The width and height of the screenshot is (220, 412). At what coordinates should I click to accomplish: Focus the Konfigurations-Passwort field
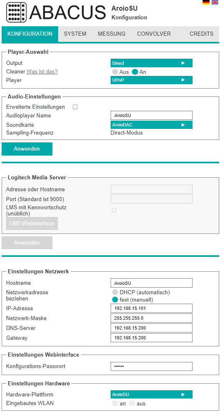pos(152,366)
